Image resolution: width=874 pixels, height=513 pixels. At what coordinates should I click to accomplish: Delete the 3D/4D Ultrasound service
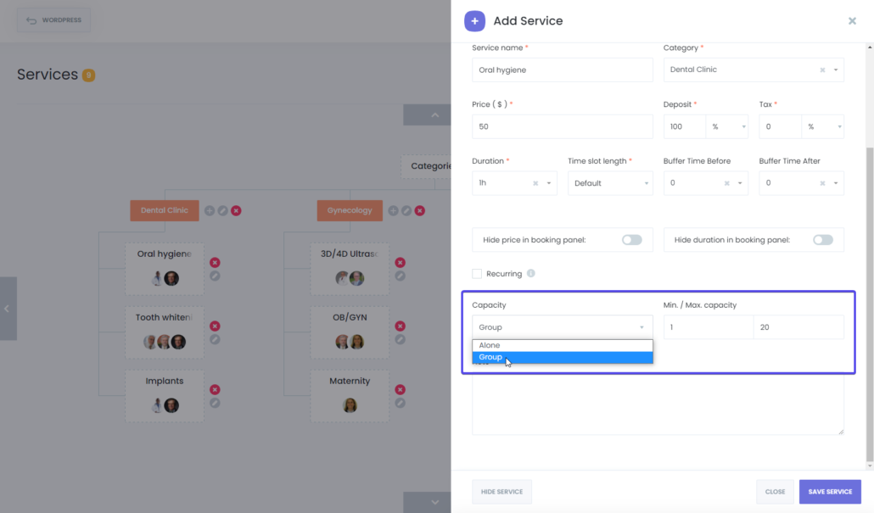pos(401,262)
